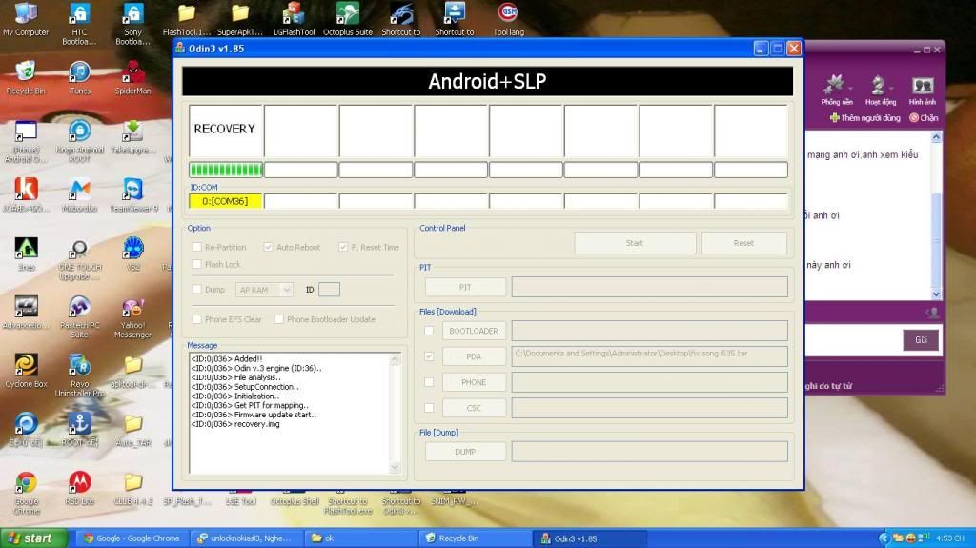The width and height of the screenshot is (976, 548).
Task: Toggle the Re-Partition checkbox
Action: (x=197, y=247)
